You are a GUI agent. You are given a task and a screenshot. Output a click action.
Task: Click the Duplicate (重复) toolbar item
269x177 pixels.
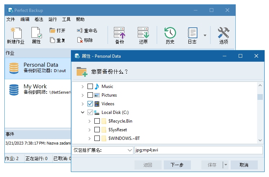[57, 40]
